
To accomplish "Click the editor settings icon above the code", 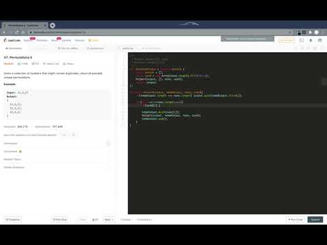I will [315, 48].
